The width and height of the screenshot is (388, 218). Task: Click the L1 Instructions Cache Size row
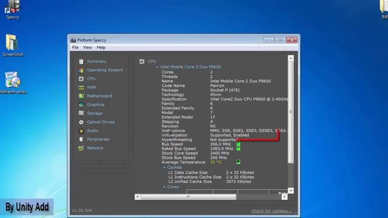click(x=211, y=177)
